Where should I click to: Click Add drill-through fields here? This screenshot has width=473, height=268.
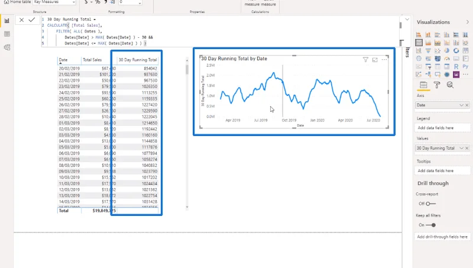click(x=442, y=237)
